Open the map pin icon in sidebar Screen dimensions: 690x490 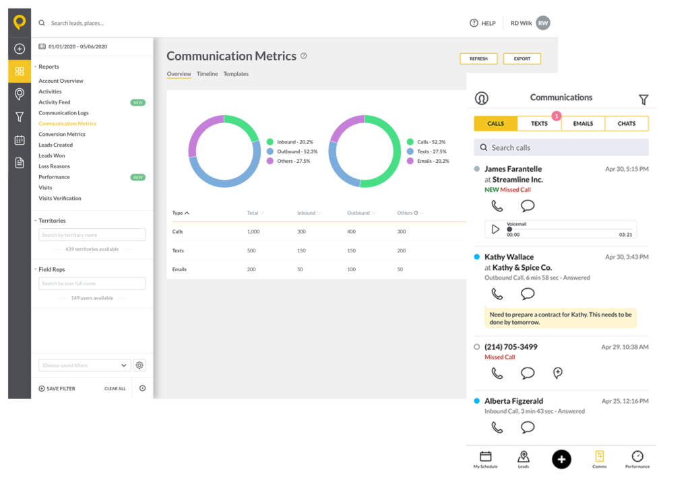point(19,94)
